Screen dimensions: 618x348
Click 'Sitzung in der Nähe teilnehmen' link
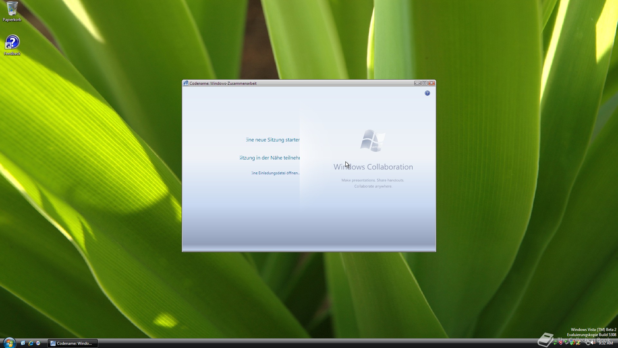click(270, 158)
